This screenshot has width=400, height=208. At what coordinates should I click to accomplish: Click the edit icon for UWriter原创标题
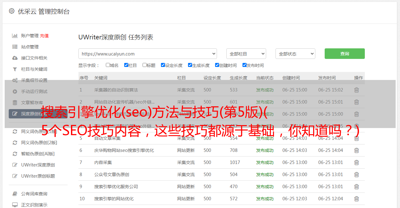15,176
